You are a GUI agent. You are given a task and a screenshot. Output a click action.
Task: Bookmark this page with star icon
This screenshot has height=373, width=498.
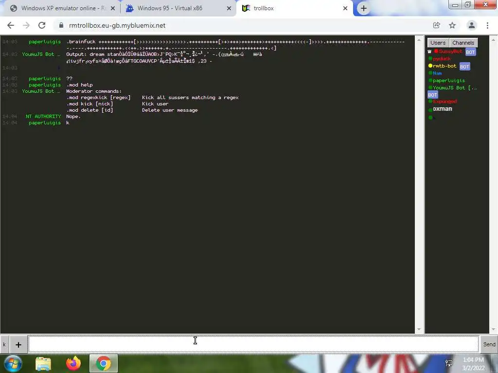452,25
